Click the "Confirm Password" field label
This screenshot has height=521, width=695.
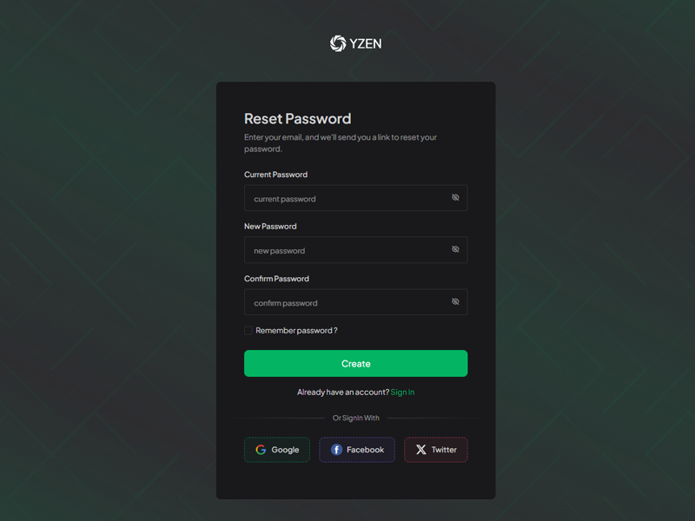coord(276,279)
